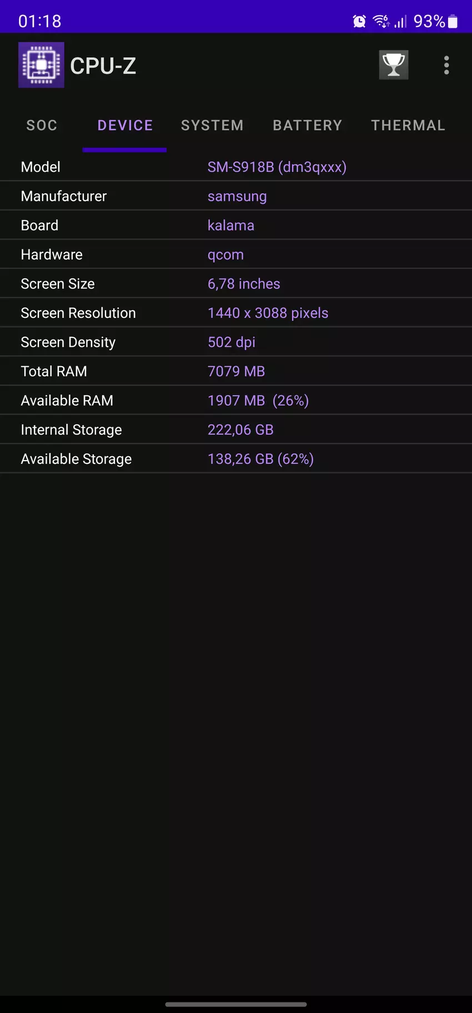Viewport: 472px width, 1013px height.
Task: Tap the cellular signal bars icon
Action: (400, 22)
